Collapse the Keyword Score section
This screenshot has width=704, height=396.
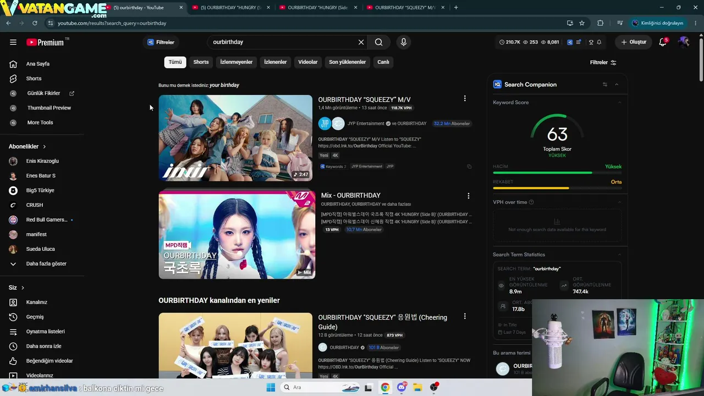click(619, 102)
